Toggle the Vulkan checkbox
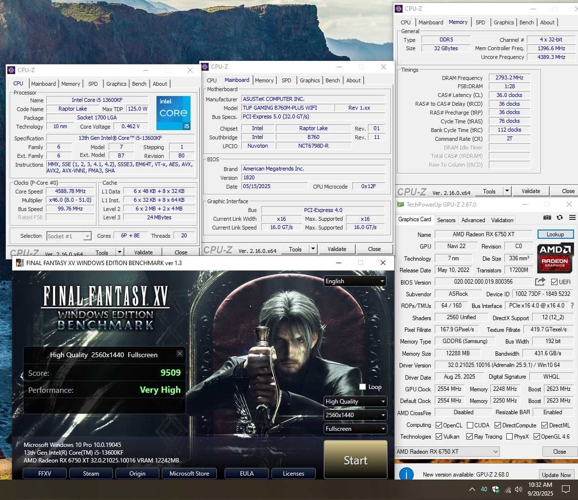Image resolution: width=578 pixels, height=500 pixels. point(439,436)
